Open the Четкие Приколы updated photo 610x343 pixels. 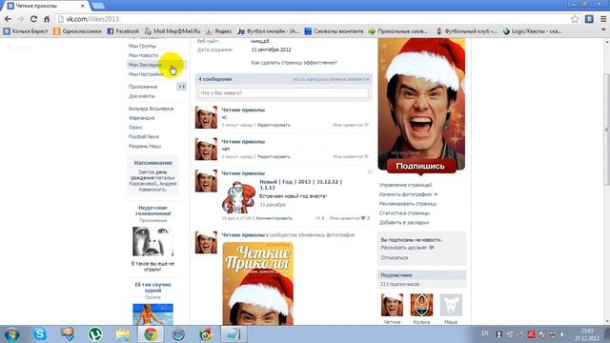coord(258,284)
